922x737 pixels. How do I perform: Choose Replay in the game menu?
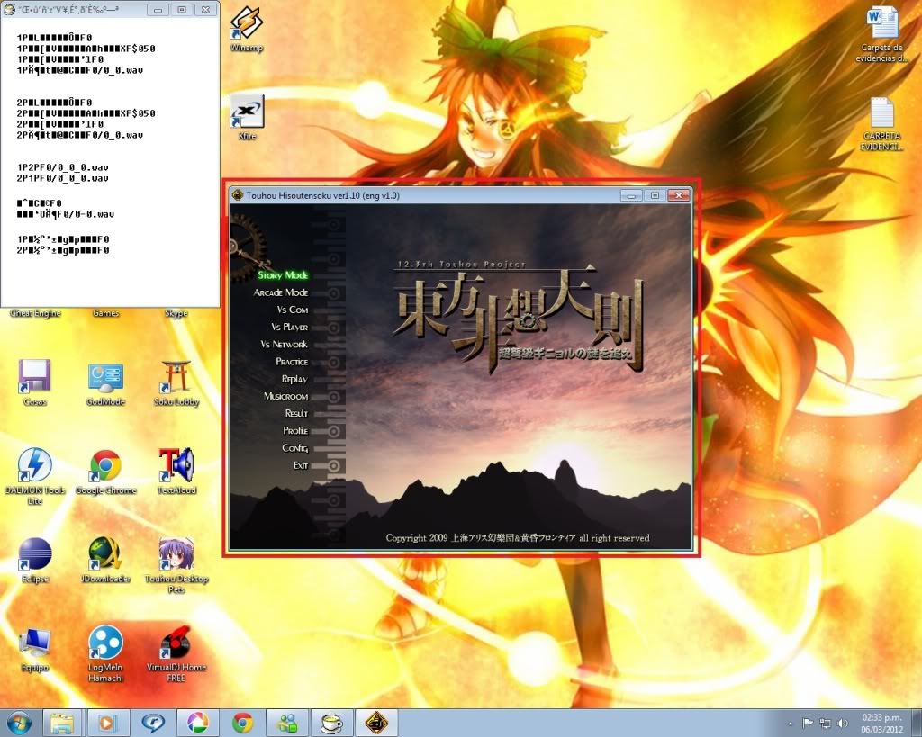coord(294,379)
